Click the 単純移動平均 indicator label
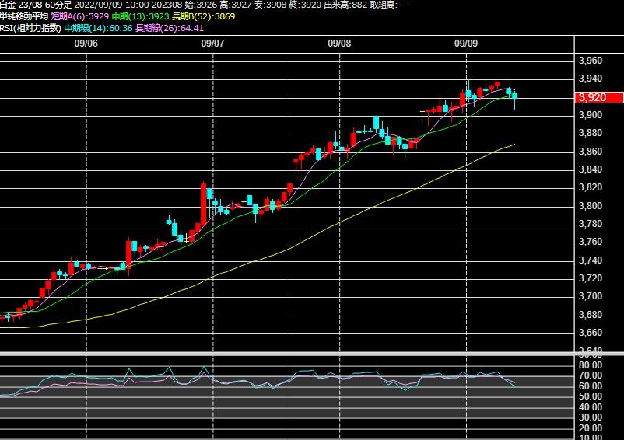 point(24,16)
